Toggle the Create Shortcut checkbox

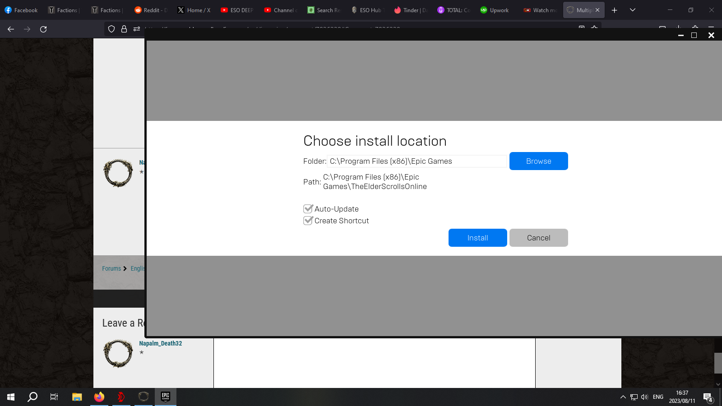pos(308,221)
